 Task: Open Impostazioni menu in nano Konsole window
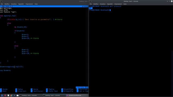pyautogui.click(x=29, y=4)
